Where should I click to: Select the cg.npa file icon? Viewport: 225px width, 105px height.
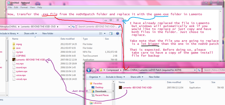(14, 52)
